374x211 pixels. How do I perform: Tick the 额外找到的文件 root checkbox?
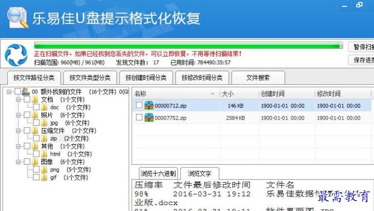pyautogui.click(x=18, y=91)
